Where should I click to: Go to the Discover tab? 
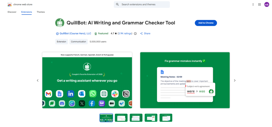click(x=12, y=12)
